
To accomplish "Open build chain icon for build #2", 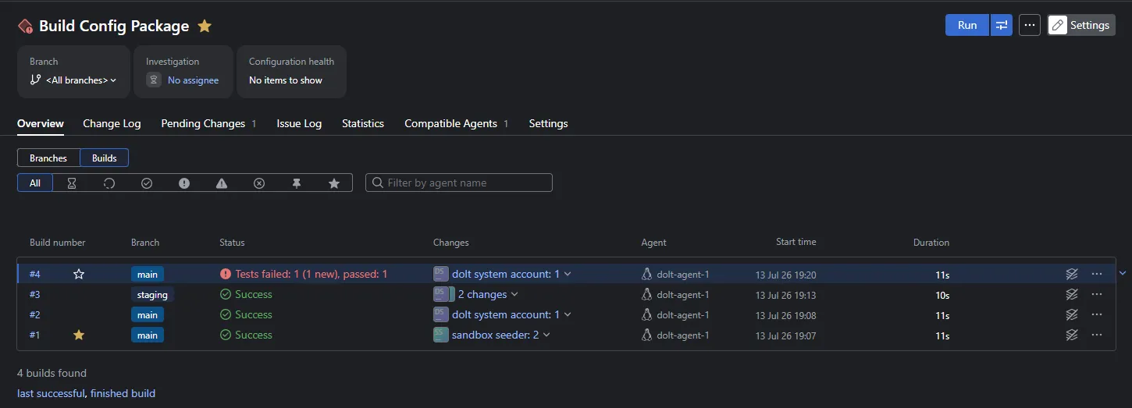I will pyautogui.click(x=1072, y=314).
